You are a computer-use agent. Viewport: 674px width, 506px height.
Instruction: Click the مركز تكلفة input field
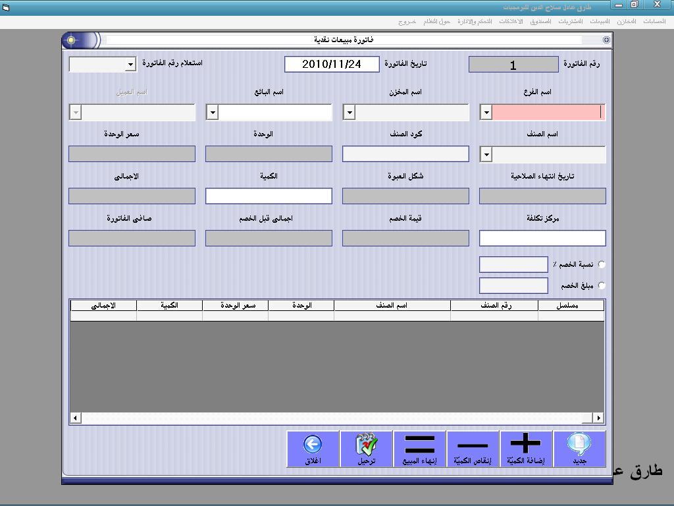[542, 239]
